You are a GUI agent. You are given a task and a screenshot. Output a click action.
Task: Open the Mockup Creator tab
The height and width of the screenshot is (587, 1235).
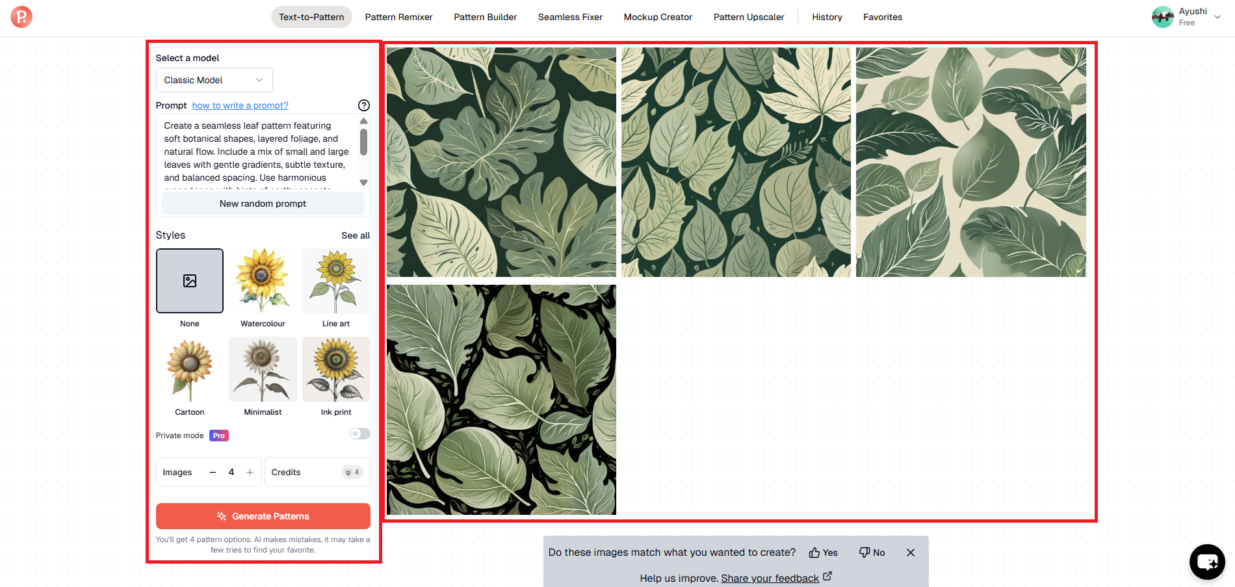(657, 17)
